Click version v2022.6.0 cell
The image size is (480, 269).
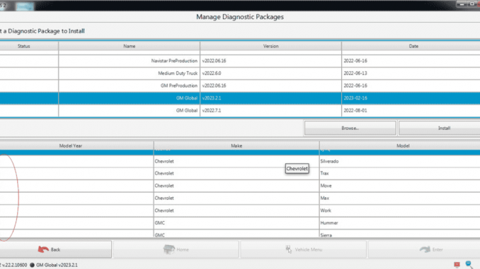point(270,73)
